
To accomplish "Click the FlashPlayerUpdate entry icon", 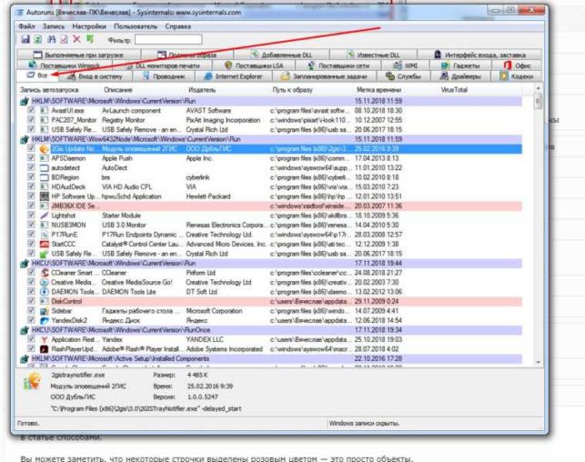I will pos(44,349).
